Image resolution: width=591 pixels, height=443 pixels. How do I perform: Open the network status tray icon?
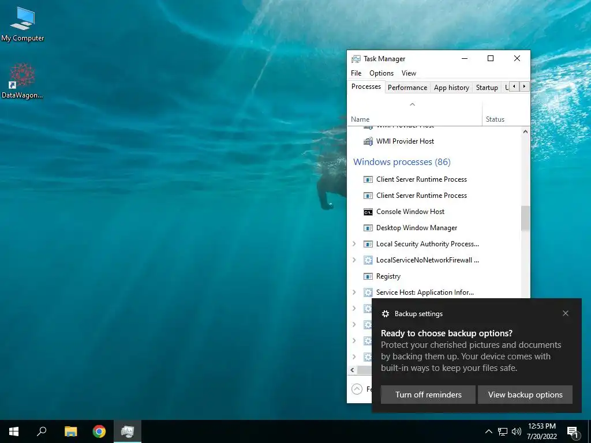click(503, 431)
